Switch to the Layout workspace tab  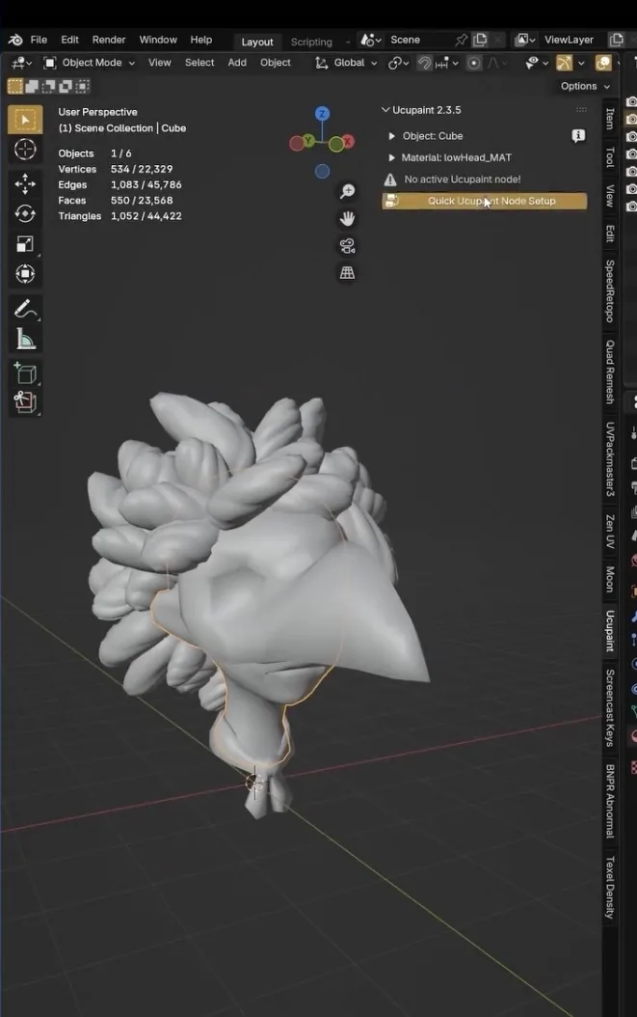[257, 41]
